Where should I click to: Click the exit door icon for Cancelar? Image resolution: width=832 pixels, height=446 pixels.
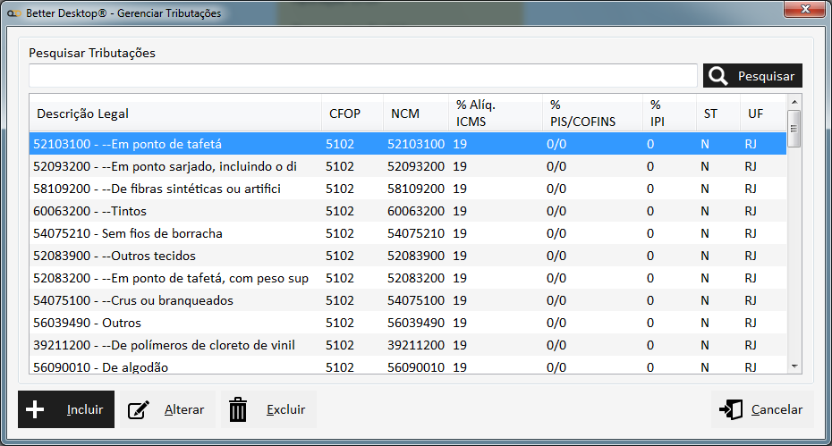coord(730,410)
